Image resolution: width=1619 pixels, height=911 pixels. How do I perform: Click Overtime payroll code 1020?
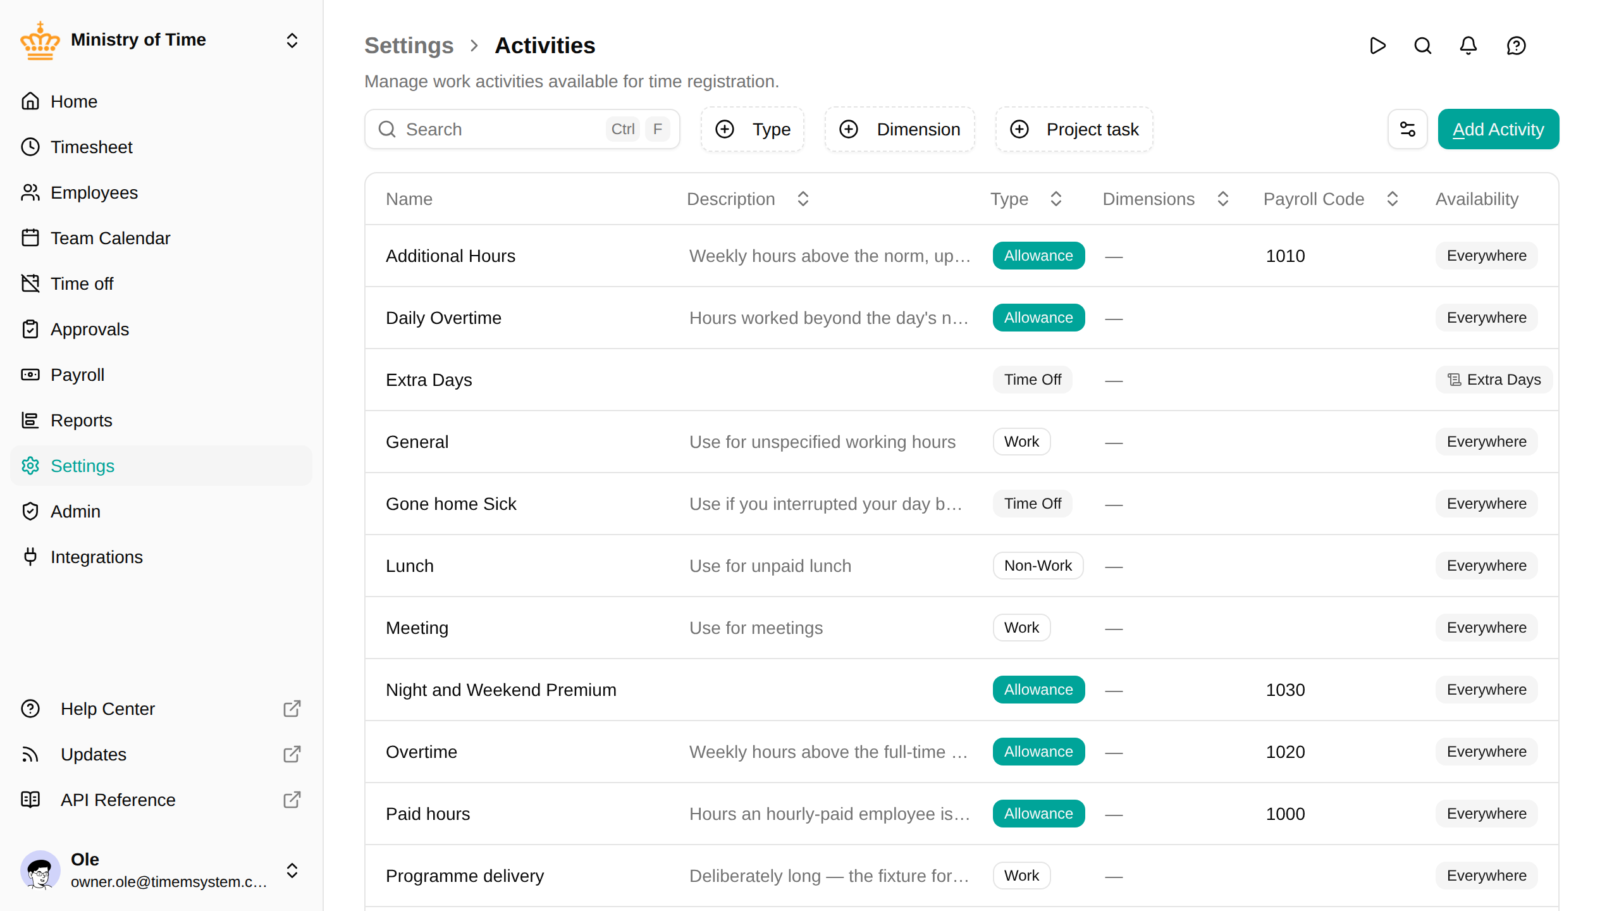(1285, 752)
